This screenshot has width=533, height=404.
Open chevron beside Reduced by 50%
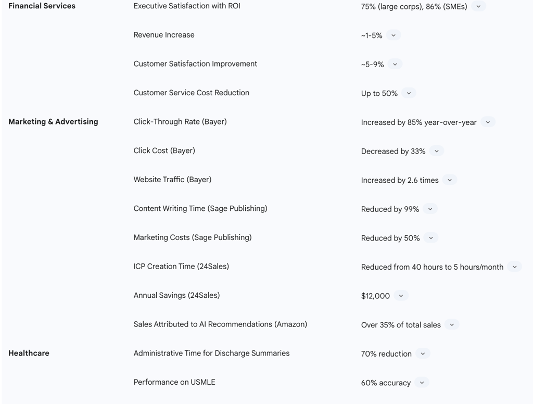coord(430,238)
